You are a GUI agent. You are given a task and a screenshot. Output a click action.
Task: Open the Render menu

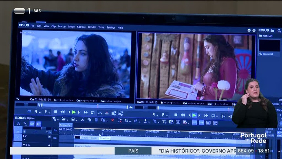[x=92, y=28]
